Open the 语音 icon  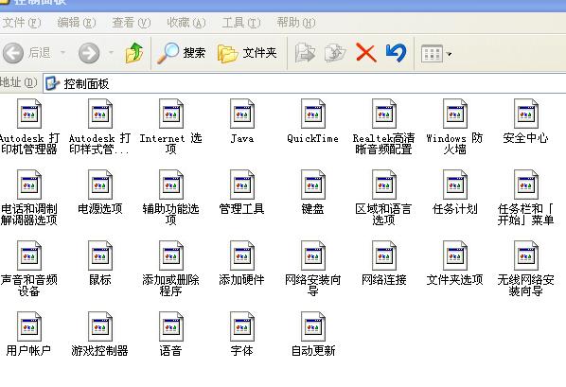tap(170, 326)
